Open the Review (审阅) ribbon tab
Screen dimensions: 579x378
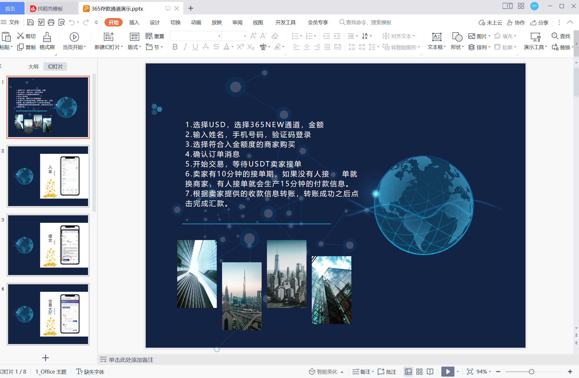[237, 23]
